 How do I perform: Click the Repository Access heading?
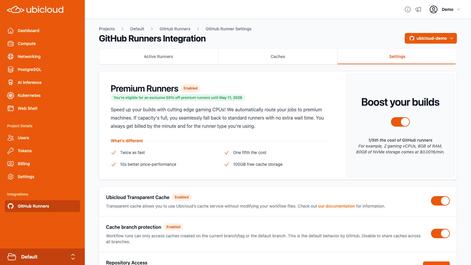(x=127, y=262)
